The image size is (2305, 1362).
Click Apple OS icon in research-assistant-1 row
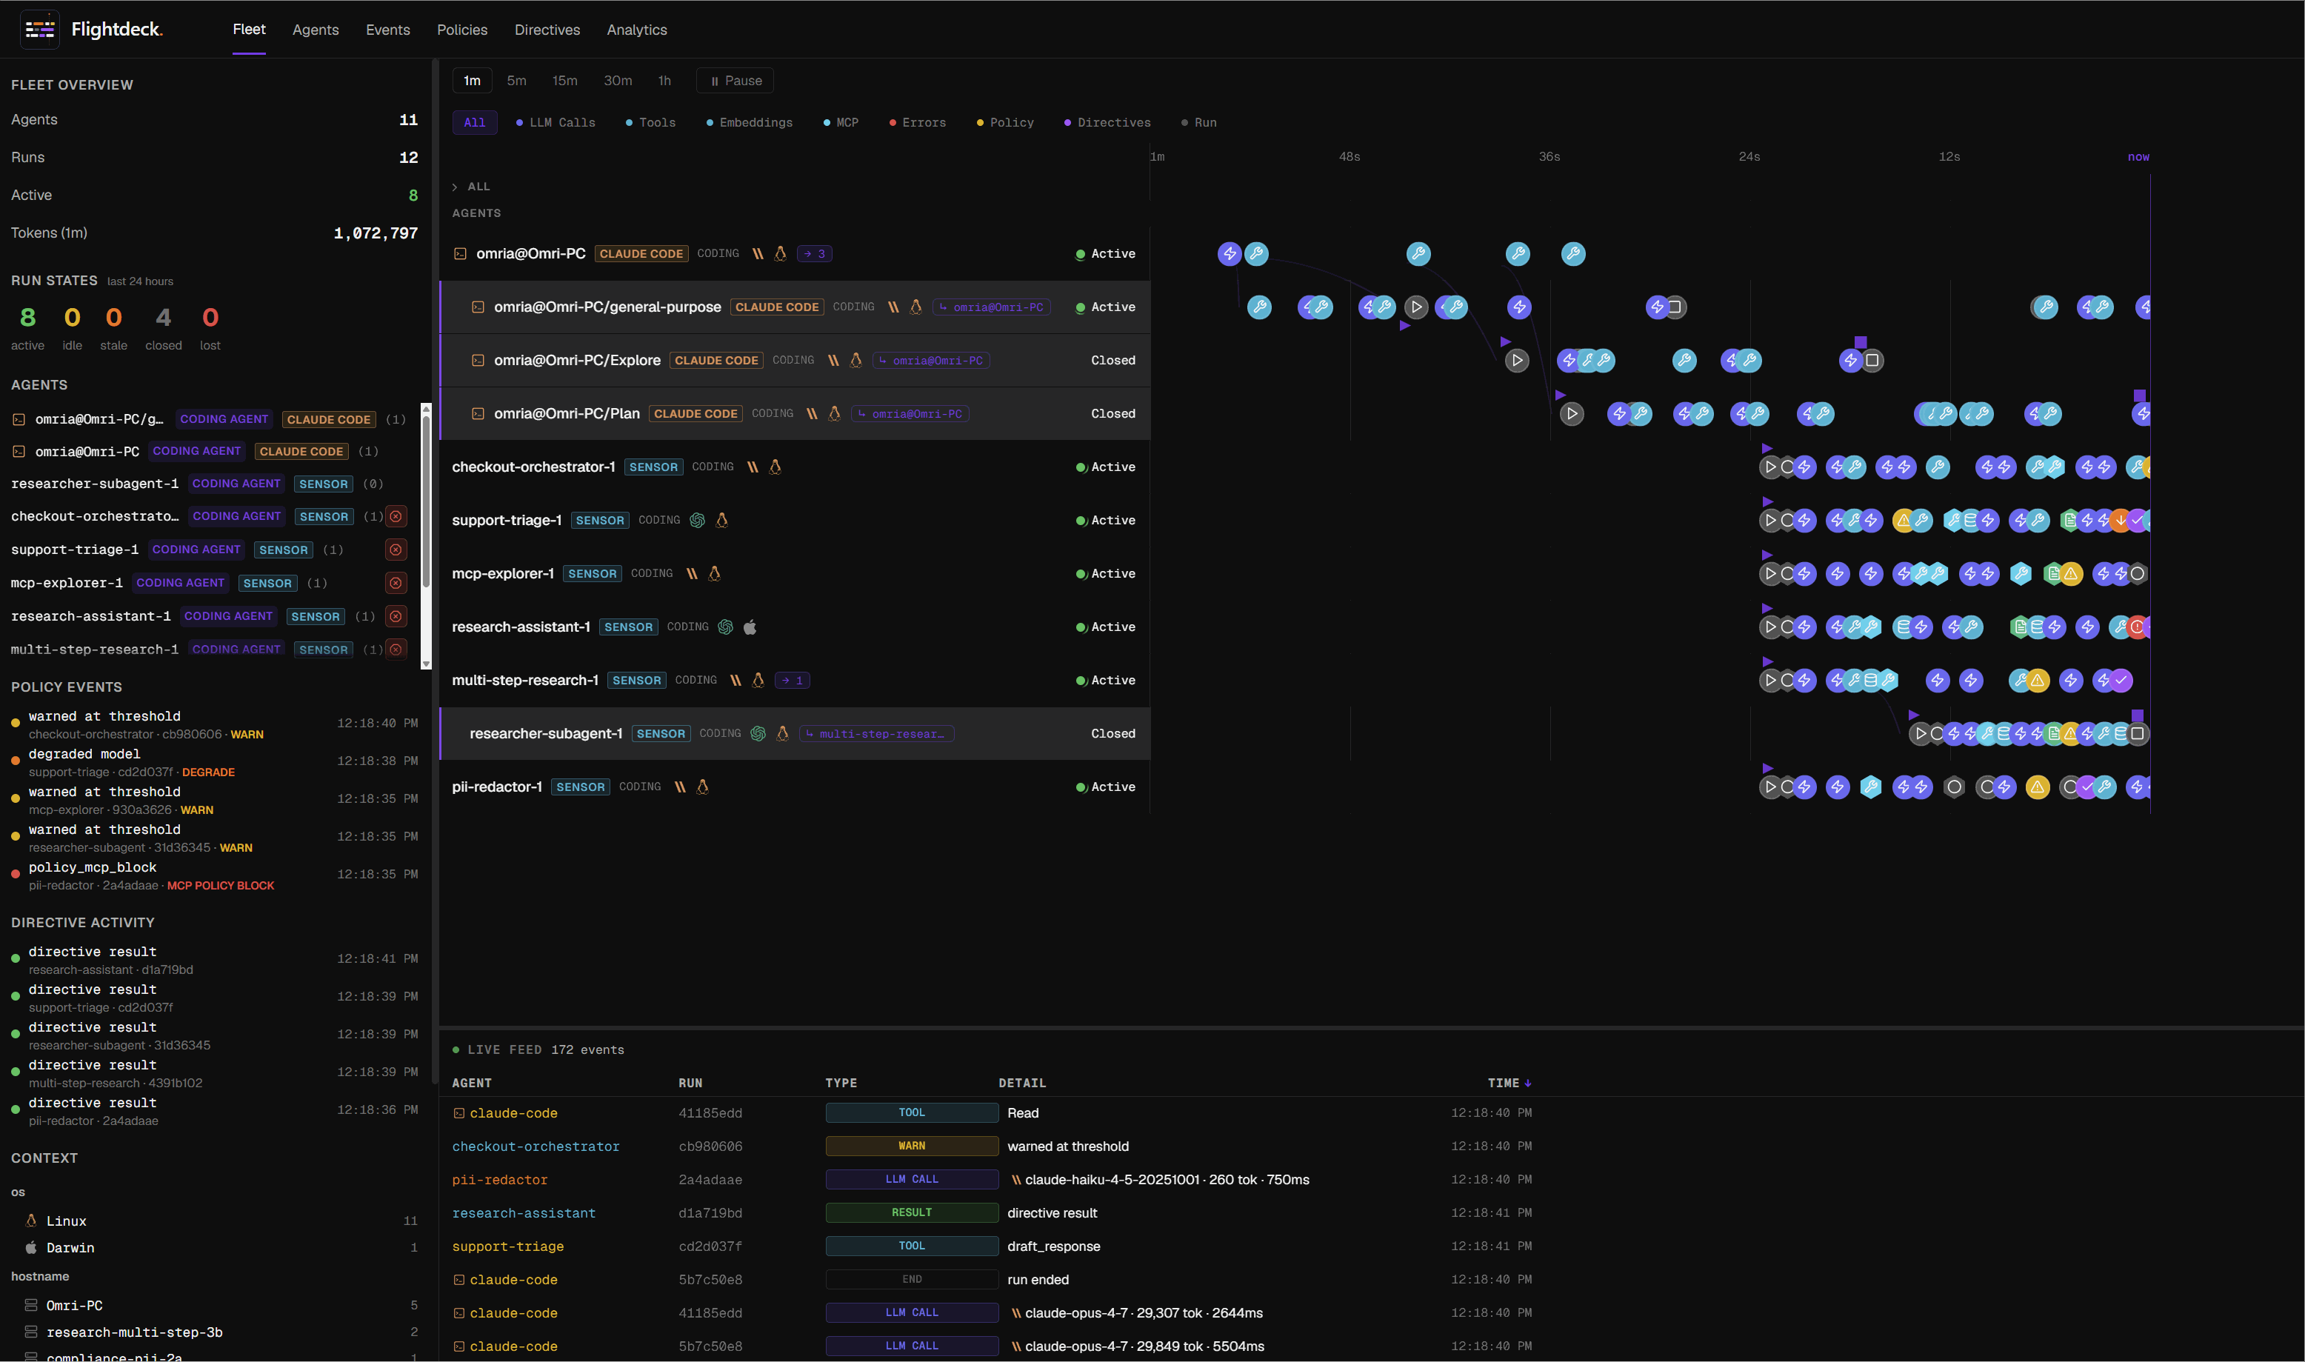click(x=750, y=627)
